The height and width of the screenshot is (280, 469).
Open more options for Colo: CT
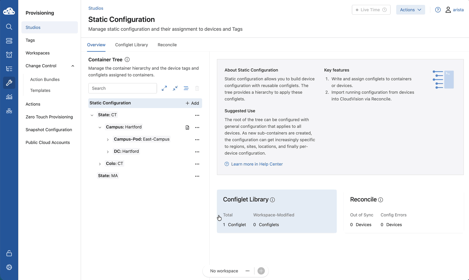(x=197, y=164)
